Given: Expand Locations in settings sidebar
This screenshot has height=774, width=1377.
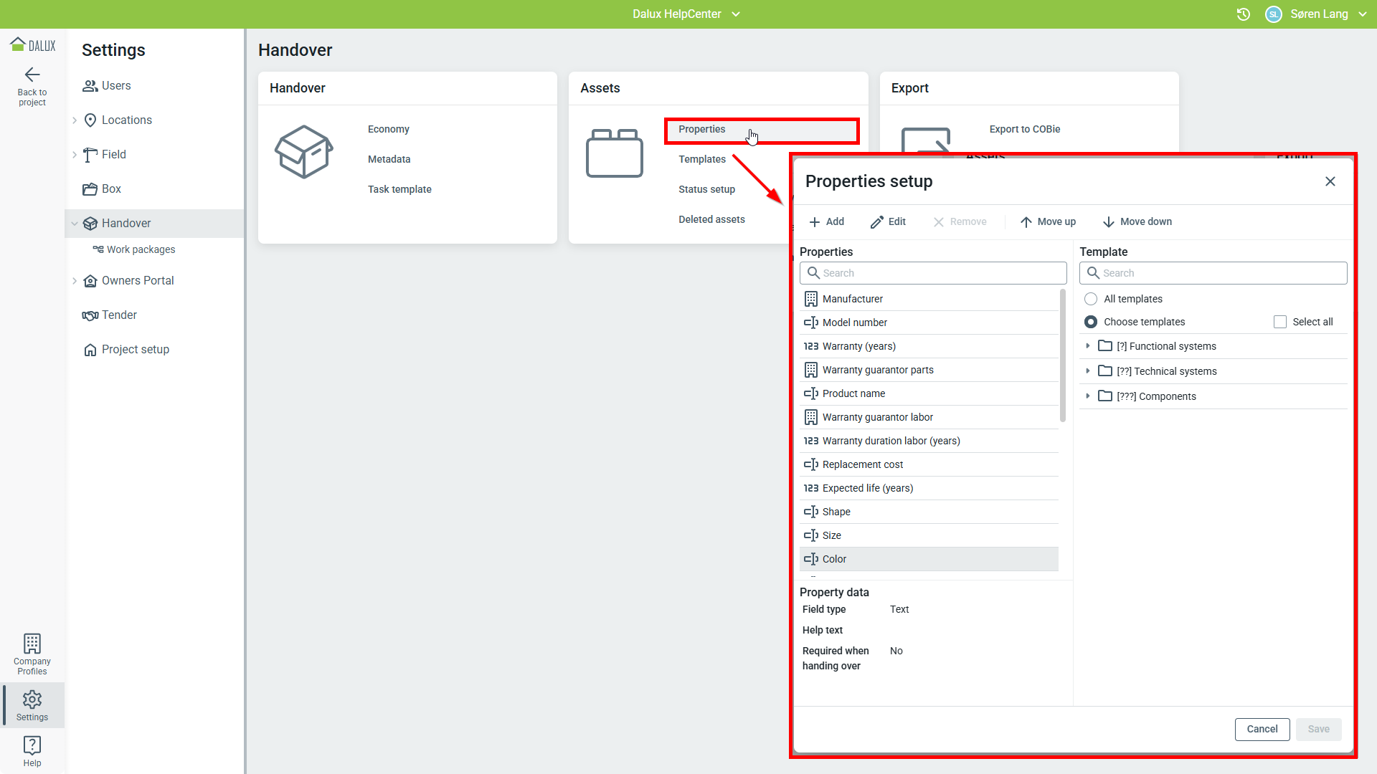Looking at the screenshot, I should 75,120.
